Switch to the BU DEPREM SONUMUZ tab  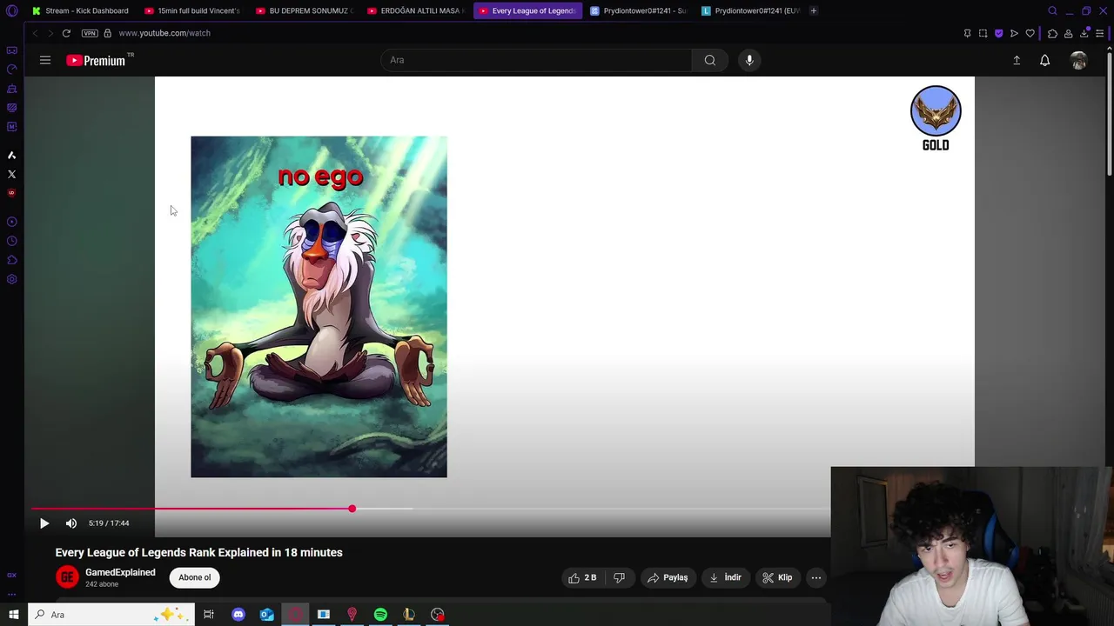pos(304,10)
